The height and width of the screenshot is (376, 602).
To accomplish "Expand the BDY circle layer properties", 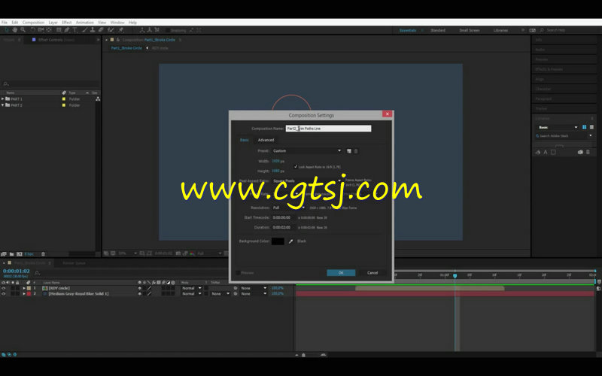I will tap(24, 288).
